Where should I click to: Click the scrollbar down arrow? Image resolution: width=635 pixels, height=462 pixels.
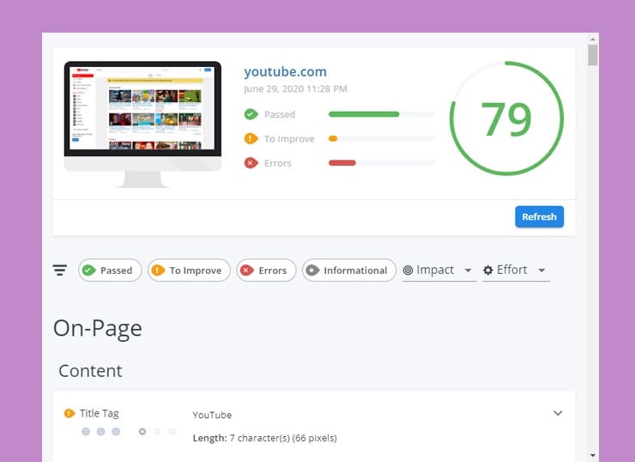tap(592, 455)
